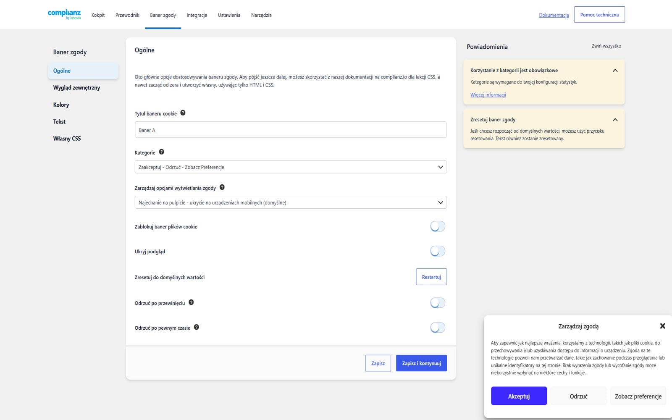Screen dimensions: 672x420
Task: Open help icon next to Kategorie
Action: tap(161, 152)
